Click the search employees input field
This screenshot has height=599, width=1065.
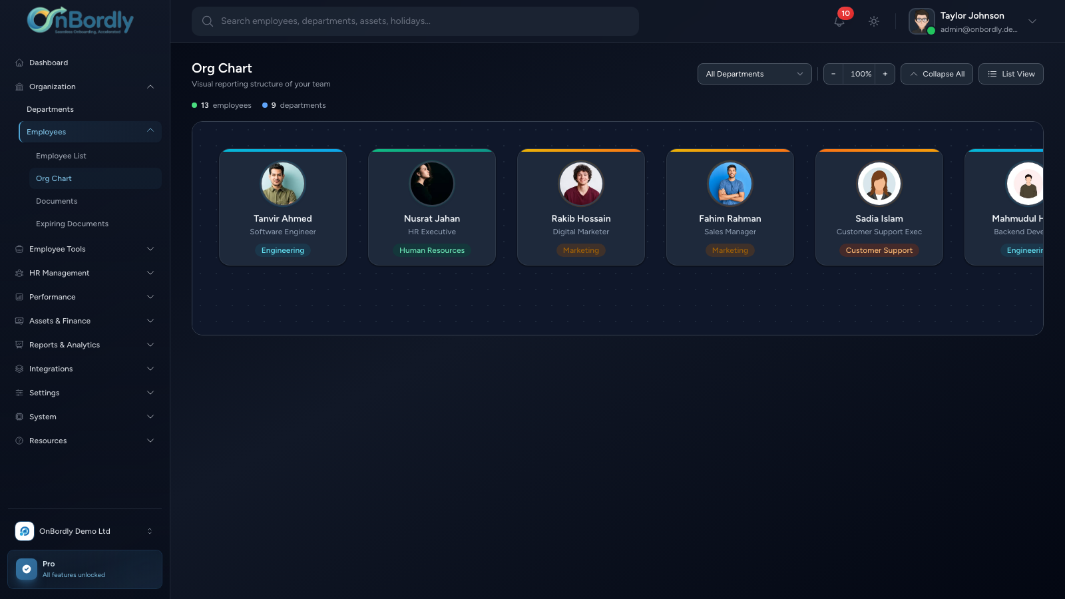pos(415,21)
